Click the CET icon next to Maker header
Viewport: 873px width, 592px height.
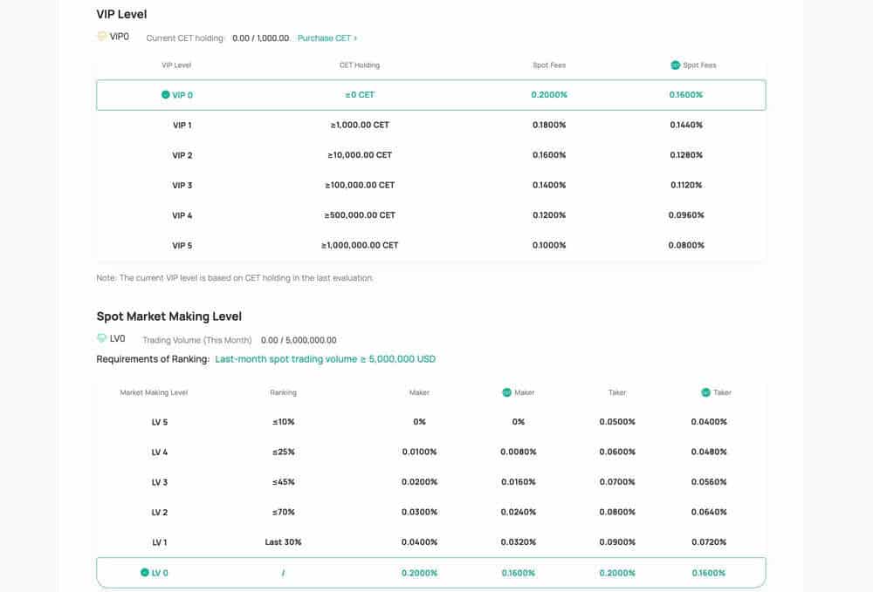(506, 392)
